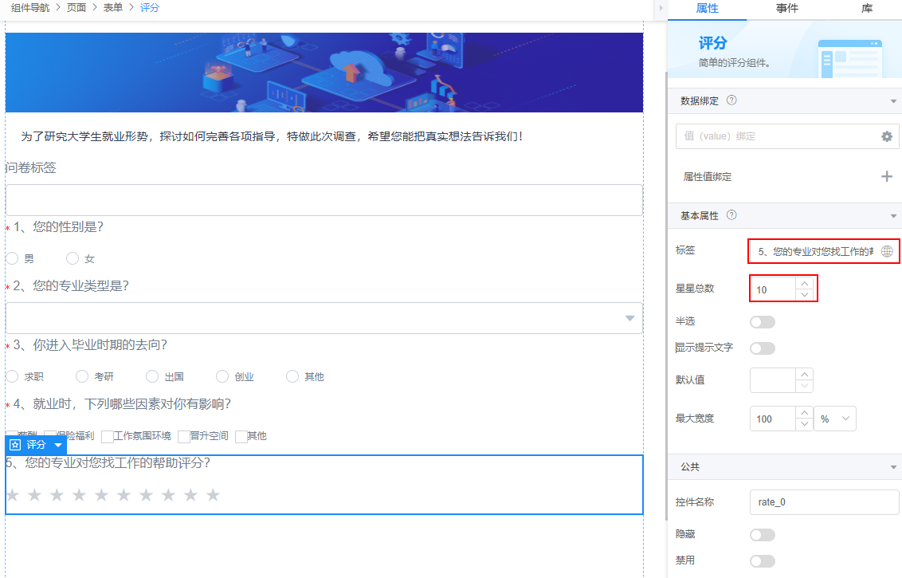This screenshot has height=578, width=902.
Task: Increase the 最大宽度 value
Action: point(804,413)
